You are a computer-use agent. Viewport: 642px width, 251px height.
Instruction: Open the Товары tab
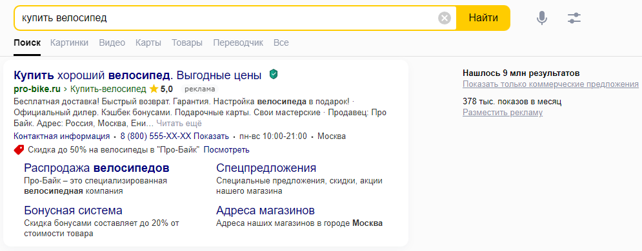[187, 42]
